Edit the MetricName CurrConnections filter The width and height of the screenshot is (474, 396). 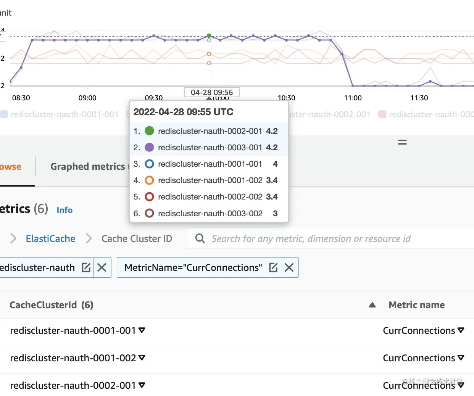coord(273,267)
